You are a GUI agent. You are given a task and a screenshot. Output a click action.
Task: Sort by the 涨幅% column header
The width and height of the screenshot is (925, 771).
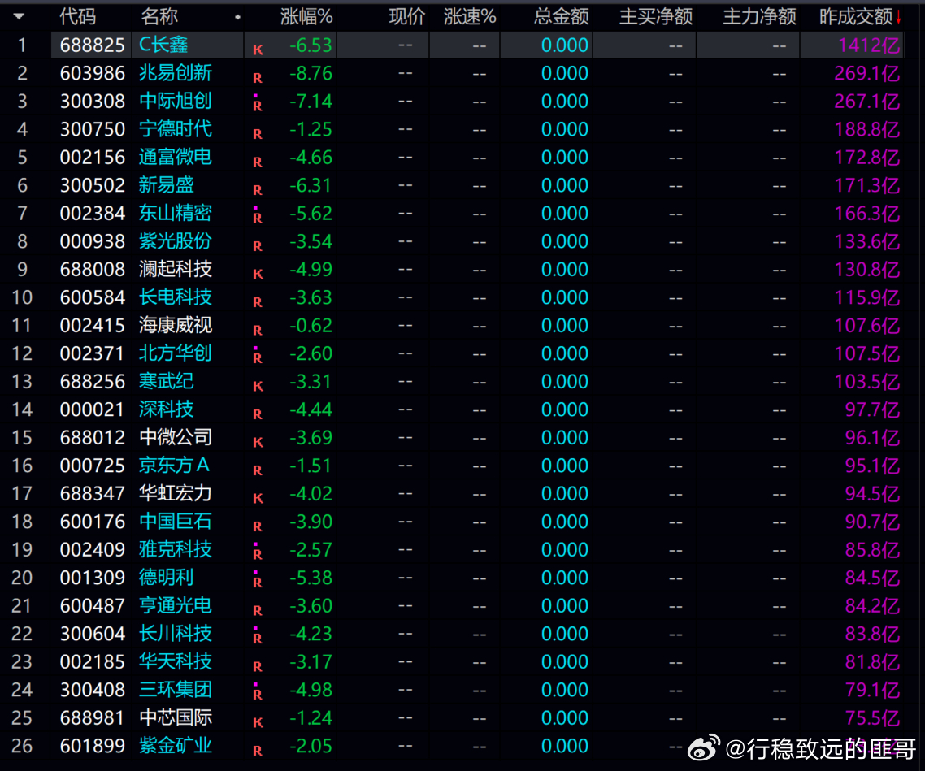(x=306, y=16)
